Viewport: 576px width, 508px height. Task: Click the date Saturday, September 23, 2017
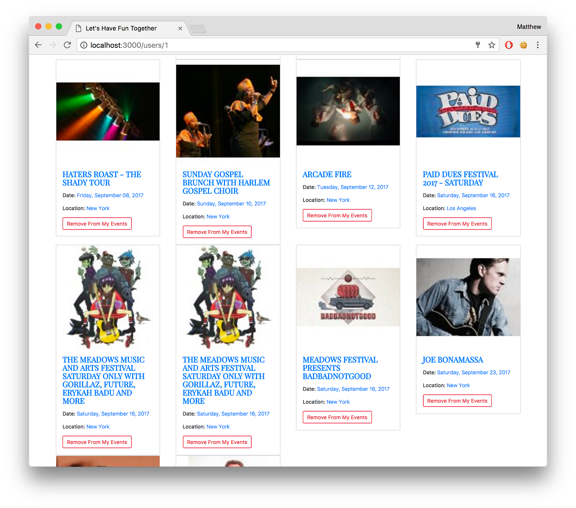[474, 372]
